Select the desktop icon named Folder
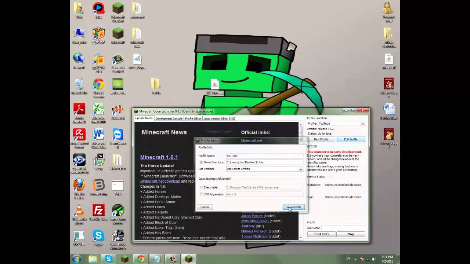 point(156,87)
